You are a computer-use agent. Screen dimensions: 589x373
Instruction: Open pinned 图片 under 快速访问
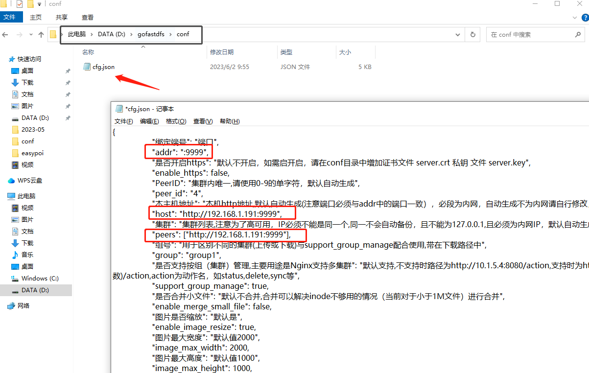tap(27, 106)
